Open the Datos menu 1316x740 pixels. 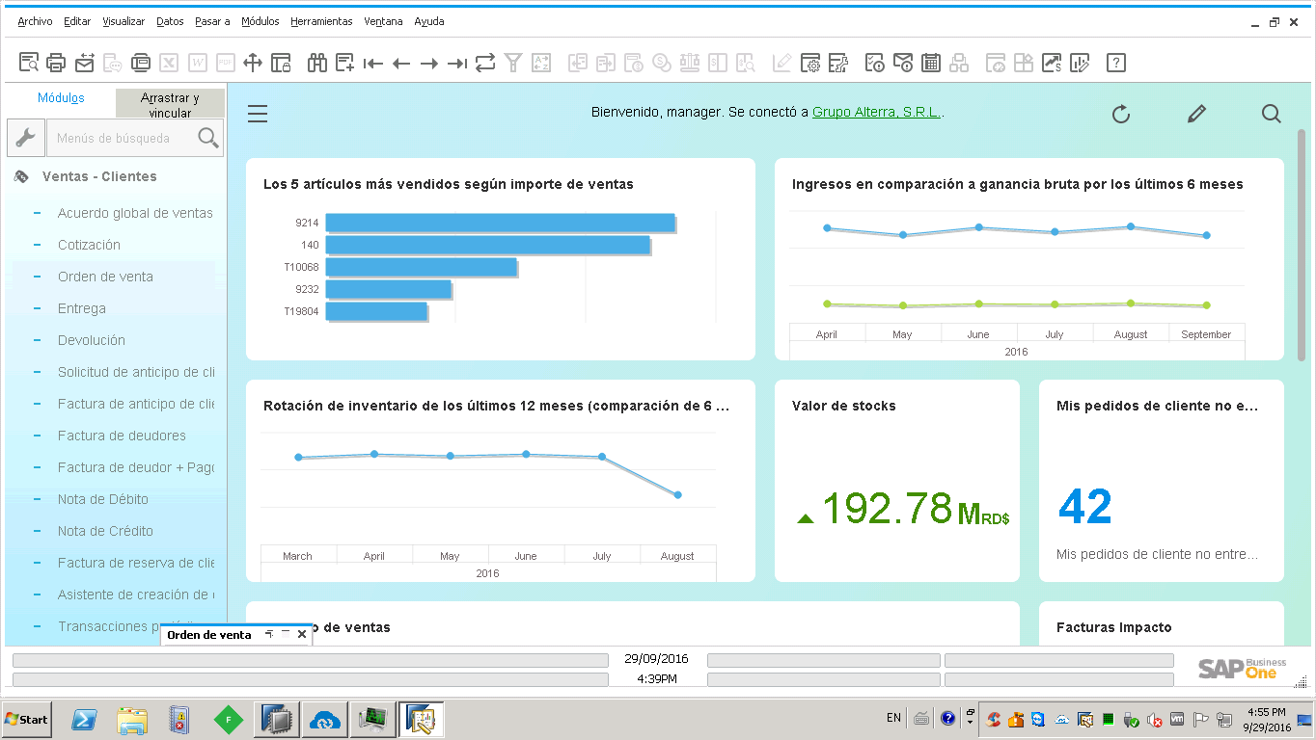(170, 21)
